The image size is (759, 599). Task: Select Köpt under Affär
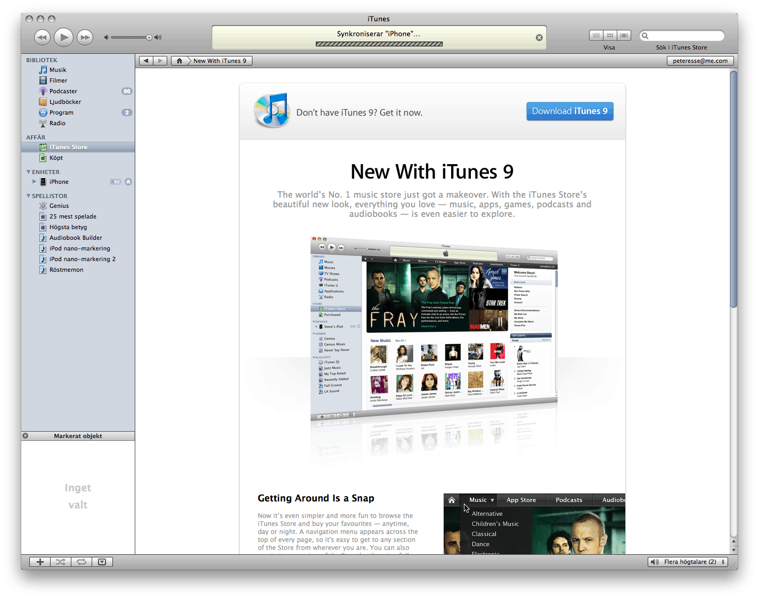coord(56,157)
